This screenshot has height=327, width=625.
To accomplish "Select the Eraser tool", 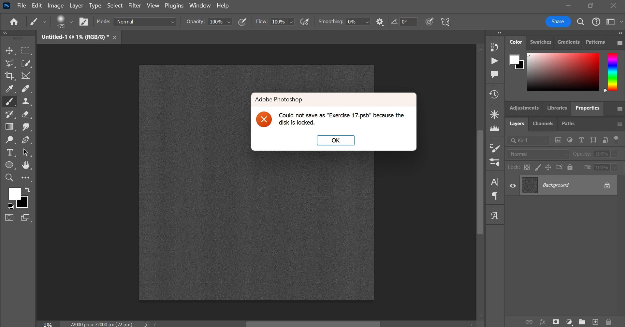I will pyautogui.click(x=26, y=114).
